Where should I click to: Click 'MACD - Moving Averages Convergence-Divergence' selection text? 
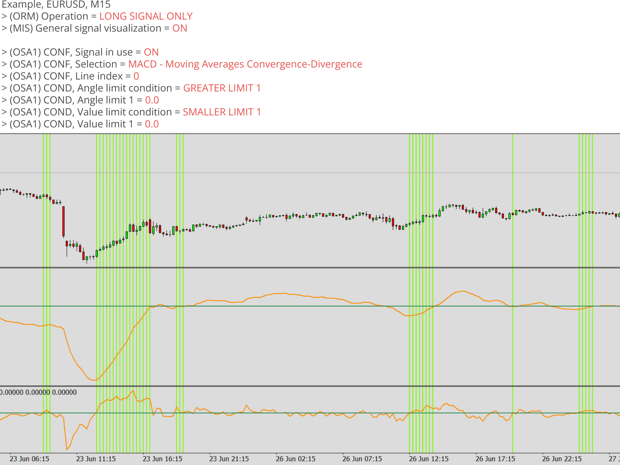pyautogui.click(x=245, y=64)
